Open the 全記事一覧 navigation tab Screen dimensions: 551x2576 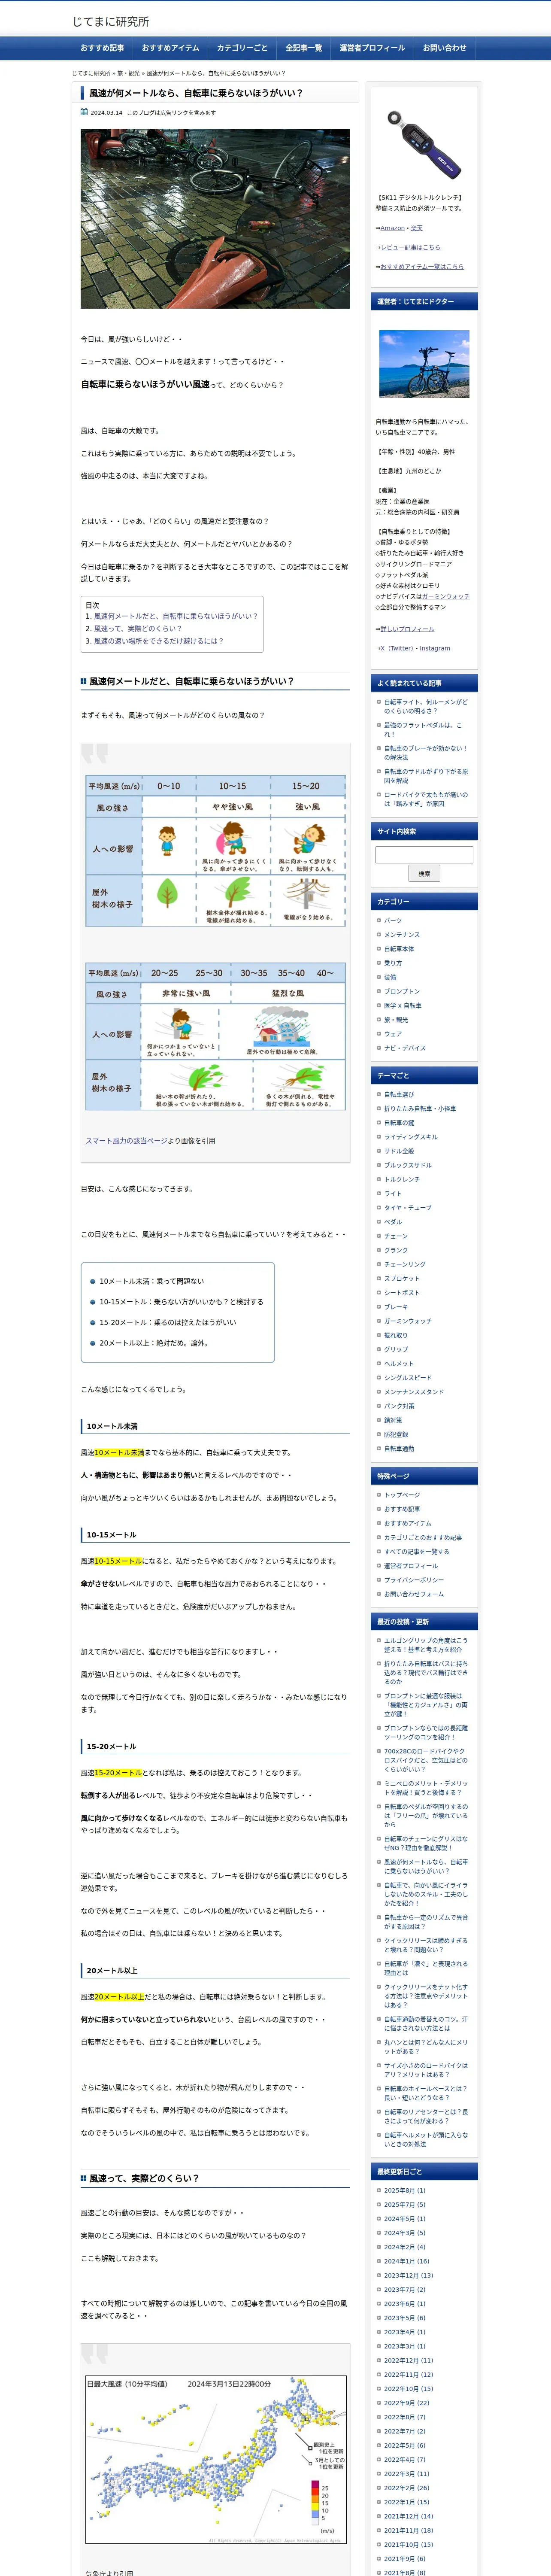304,48
